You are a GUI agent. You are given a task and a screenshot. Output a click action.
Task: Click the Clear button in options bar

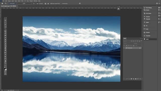click(x=34, y=4)
